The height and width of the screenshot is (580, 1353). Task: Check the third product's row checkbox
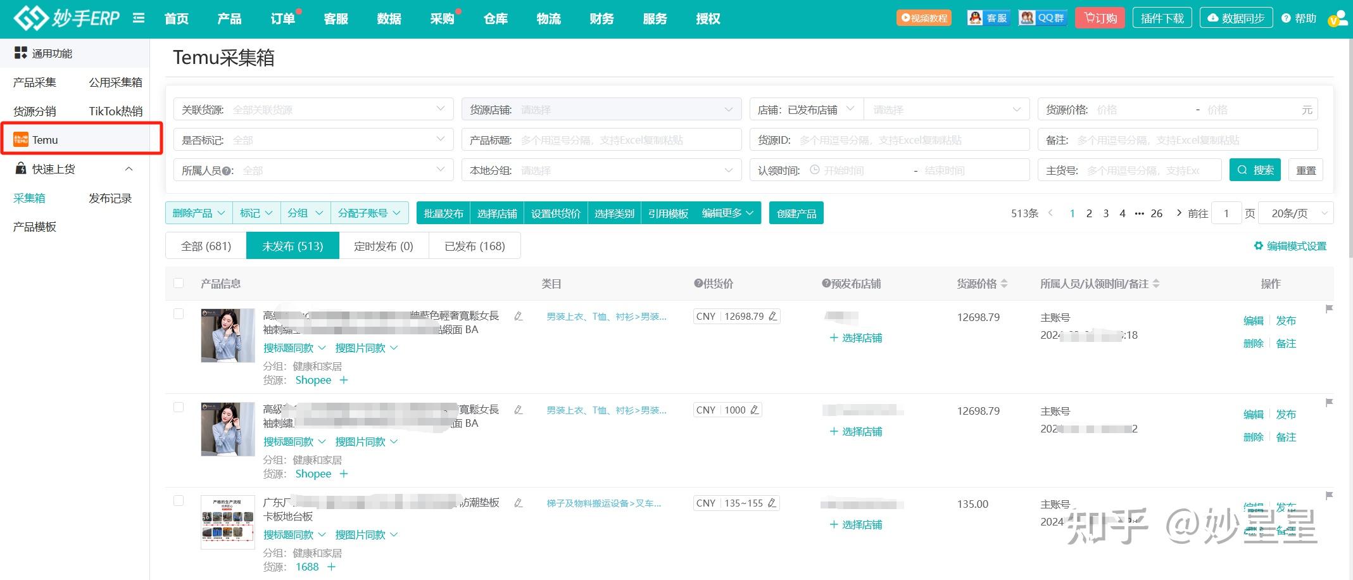[179, 500]
